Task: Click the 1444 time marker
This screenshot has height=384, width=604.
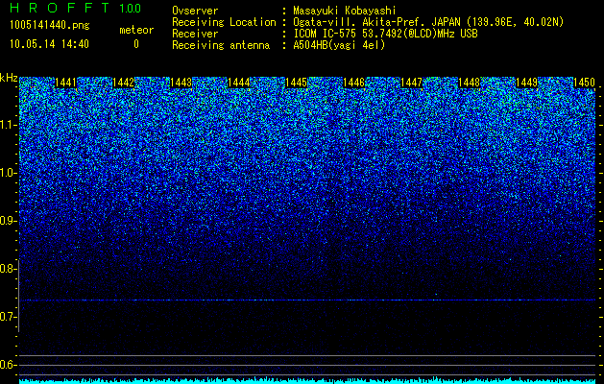Action: click(239, 83)
